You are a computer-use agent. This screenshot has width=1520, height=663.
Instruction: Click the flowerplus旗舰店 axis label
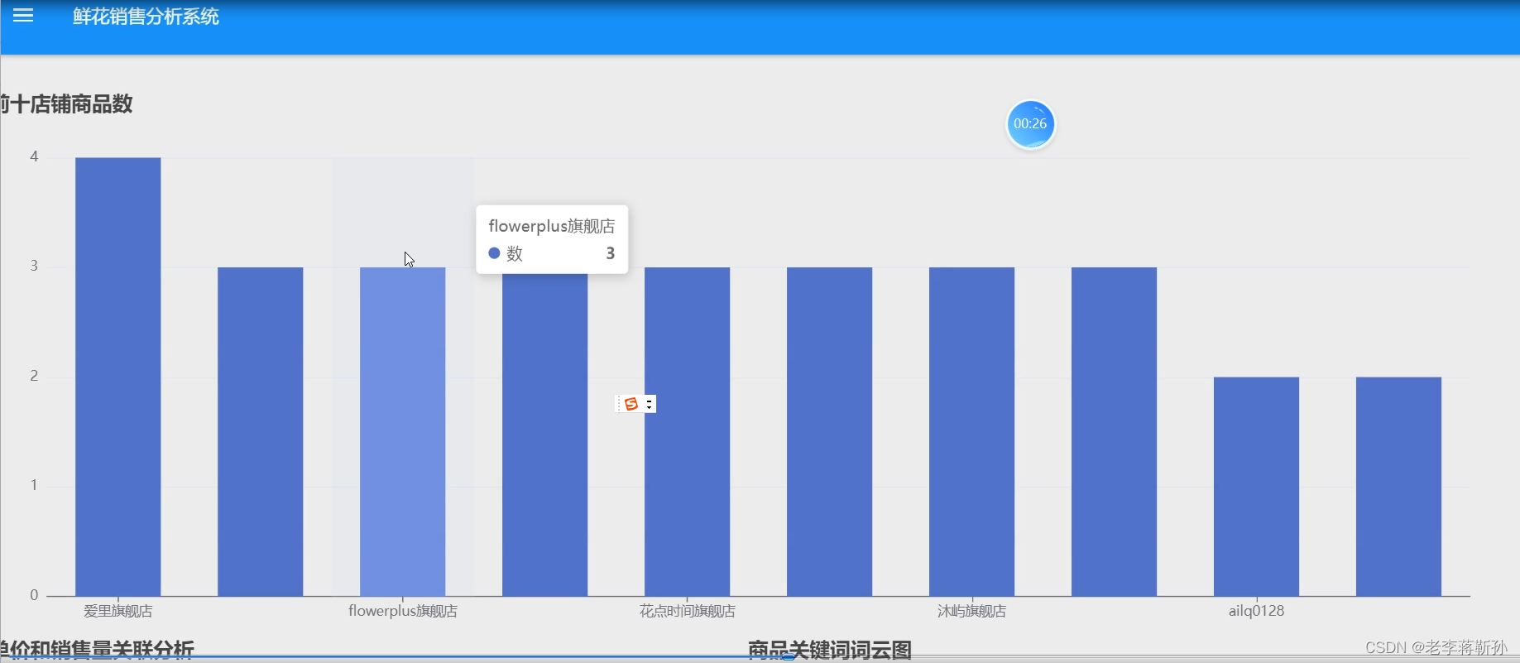click(403, 611)
